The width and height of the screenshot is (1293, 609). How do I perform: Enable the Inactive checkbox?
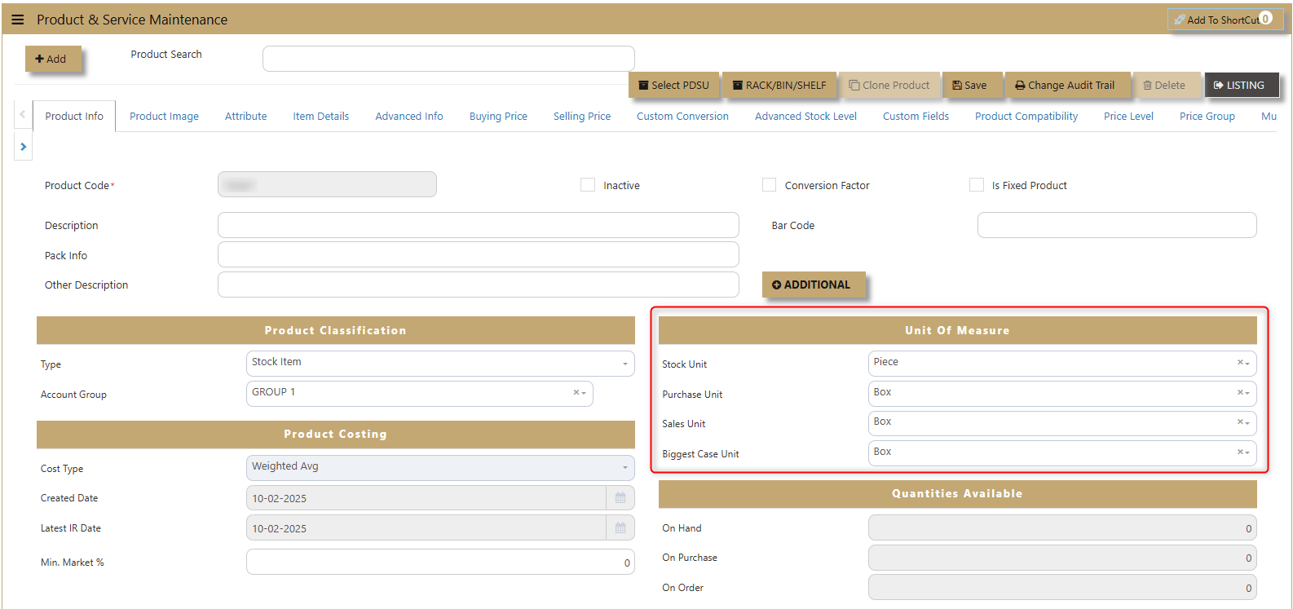588,185
